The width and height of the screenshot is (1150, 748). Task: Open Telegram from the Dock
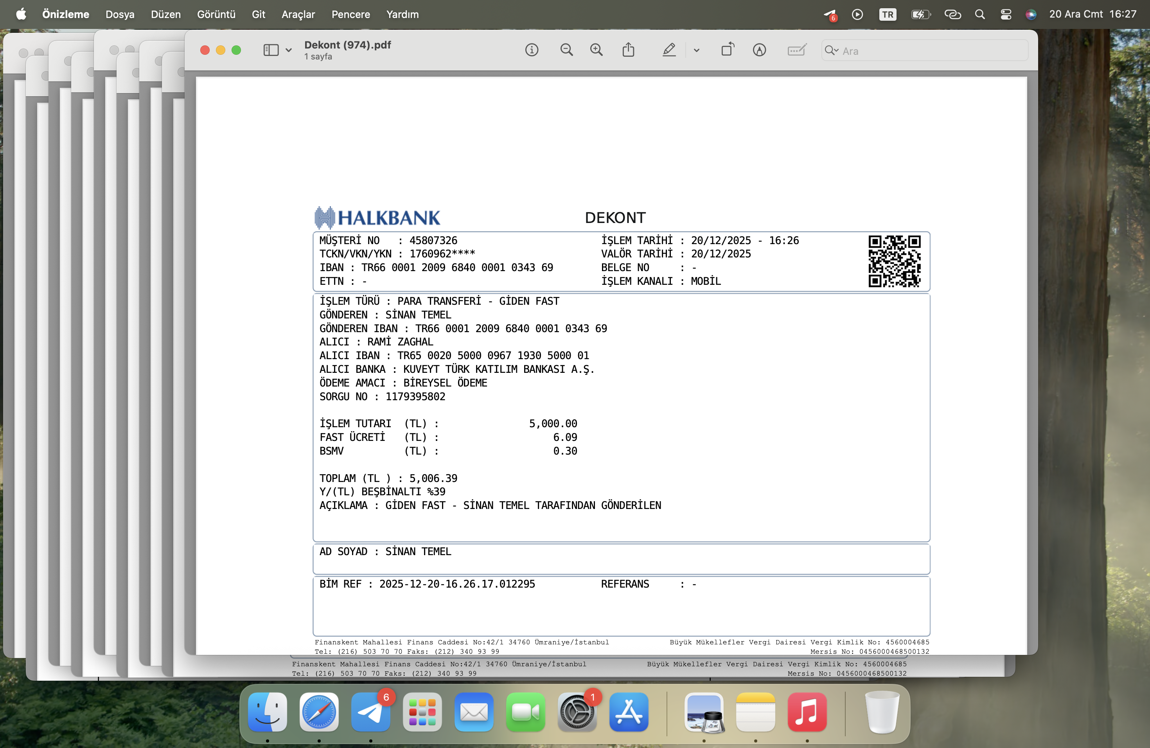coord(370,712)
